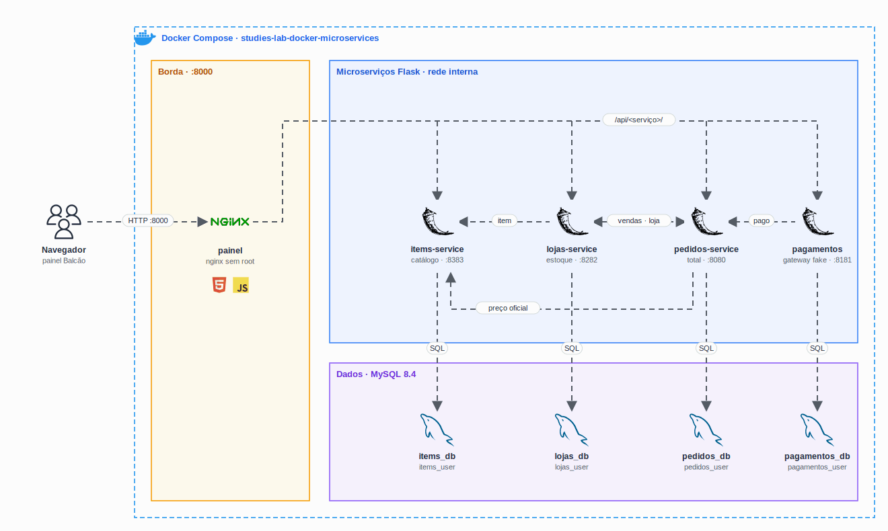This screenshot has width=888, height=531.
Task: Click the 'catálogo · :8383' caption
Action: (x=437, y=260)
